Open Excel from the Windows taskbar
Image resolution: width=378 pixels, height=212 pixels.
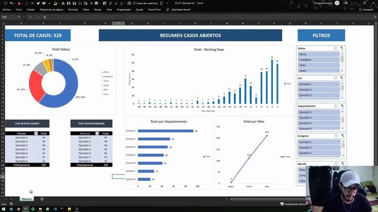coord(25,209)
